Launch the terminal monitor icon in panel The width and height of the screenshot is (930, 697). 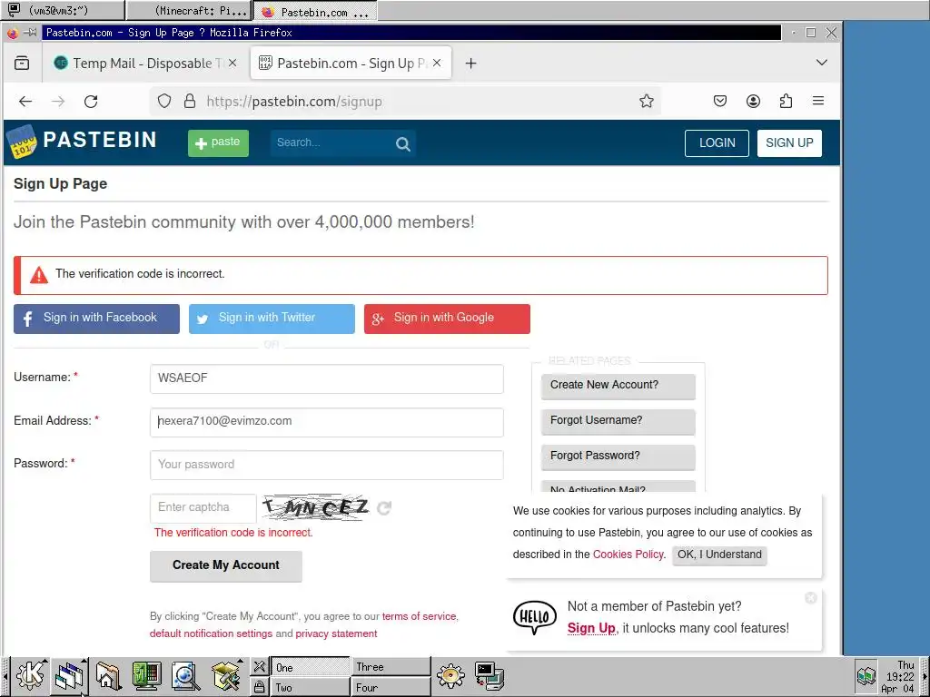point(146,676)
